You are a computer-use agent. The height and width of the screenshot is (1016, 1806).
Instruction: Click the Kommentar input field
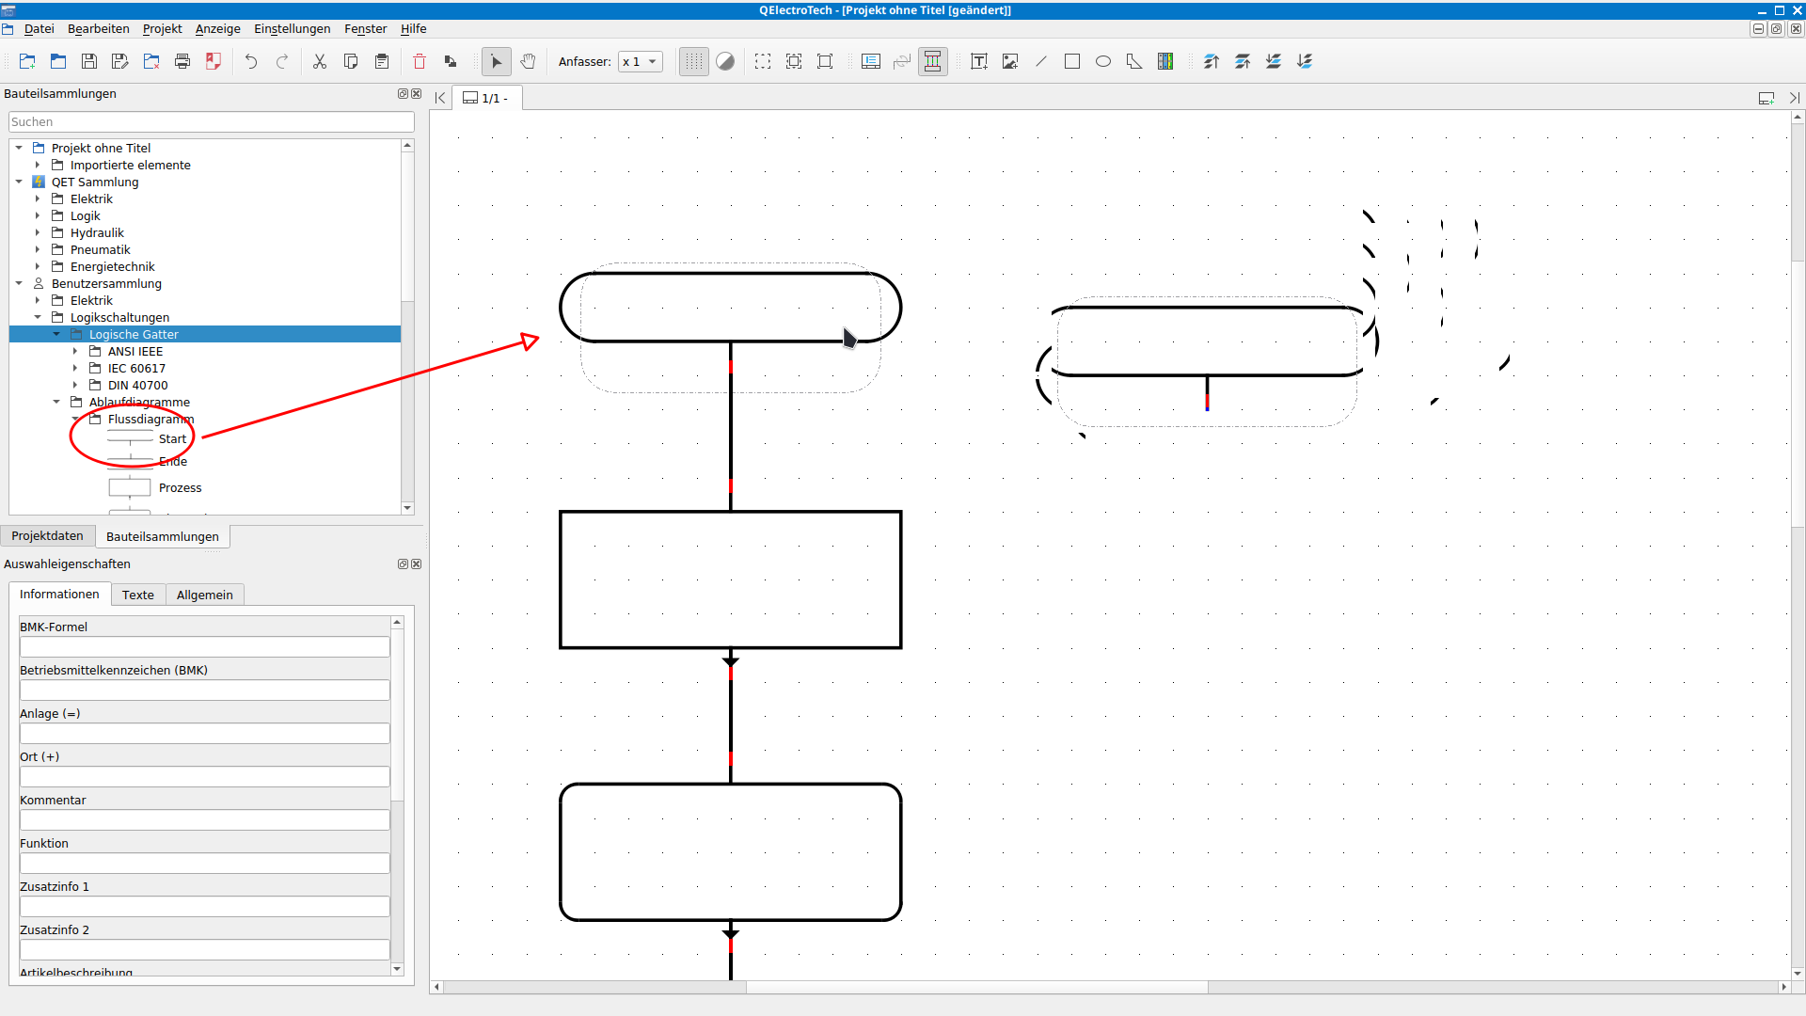(x=204, y=820)
